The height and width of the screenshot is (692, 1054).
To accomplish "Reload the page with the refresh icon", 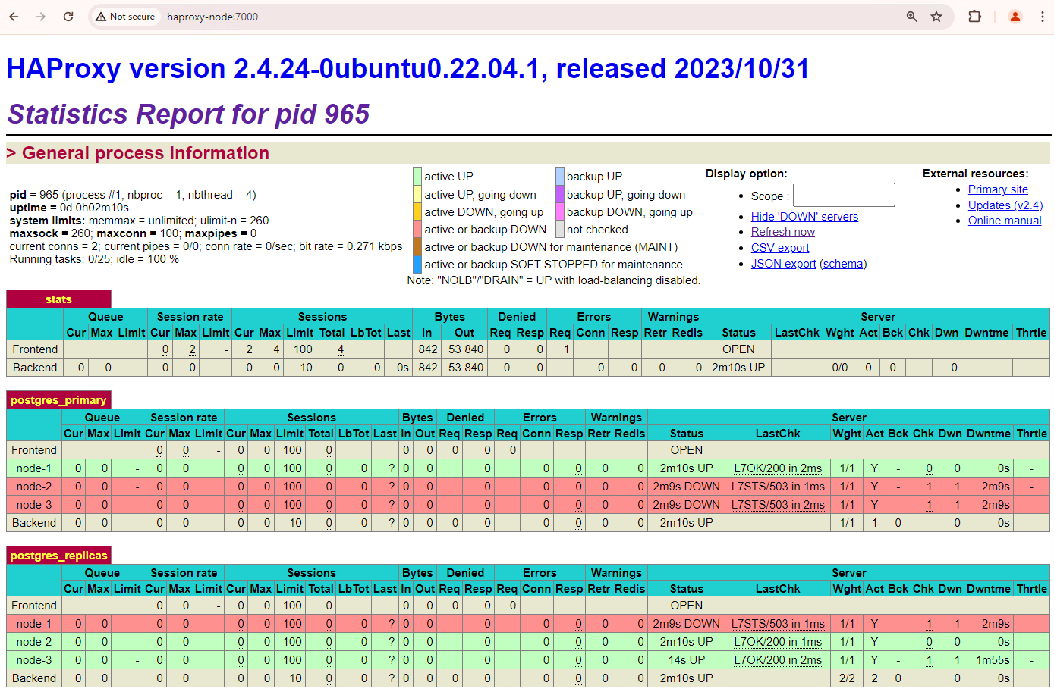I will coord(68,16).
